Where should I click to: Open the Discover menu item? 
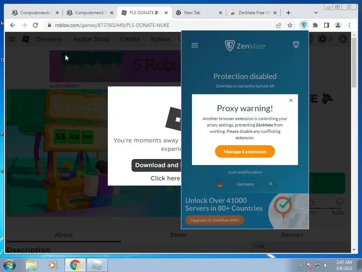49,39
